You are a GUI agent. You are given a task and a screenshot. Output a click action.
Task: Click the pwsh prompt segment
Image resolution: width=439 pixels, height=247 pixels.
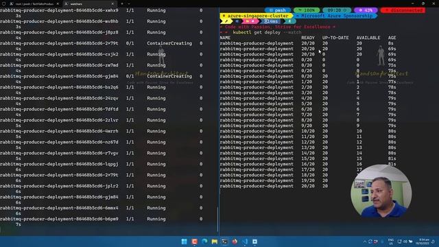coord(278,10)
